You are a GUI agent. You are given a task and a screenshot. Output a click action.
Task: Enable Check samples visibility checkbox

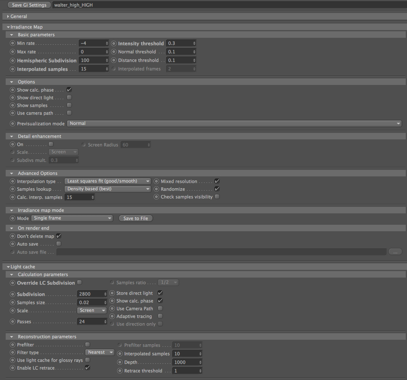click(x=217, y=197)
